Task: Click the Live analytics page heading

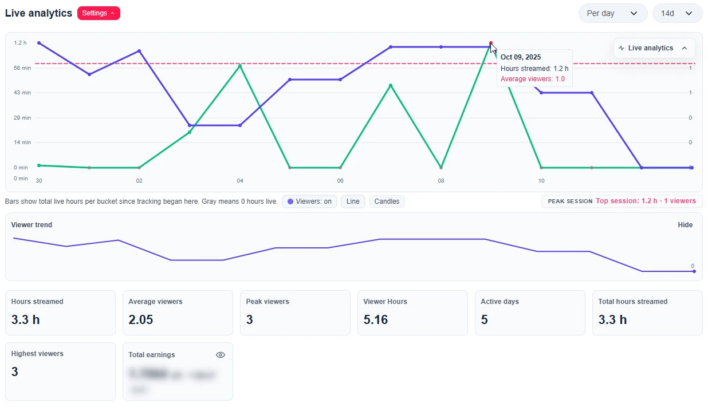Action: click(38, 13)
